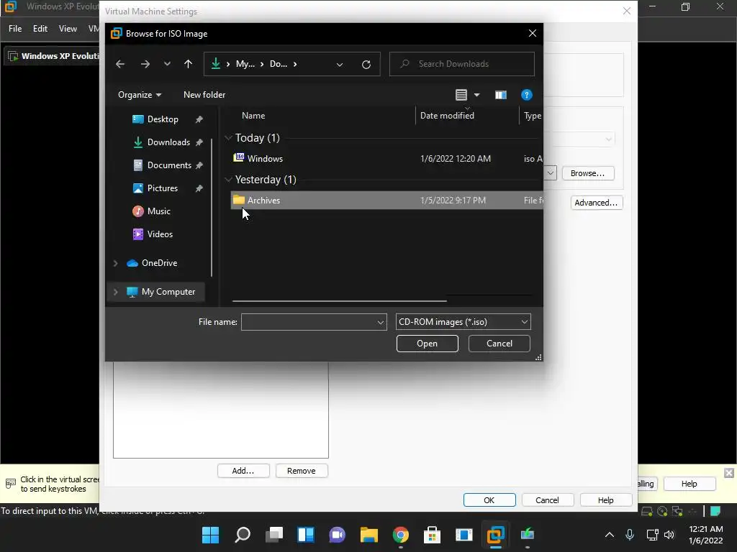Select Documents in the sidebar

(169, 165)
